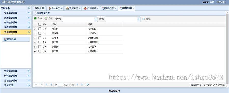Expand 系统管理 menu section
This screenshot has width=229, height=93.
tap(29, 85)
